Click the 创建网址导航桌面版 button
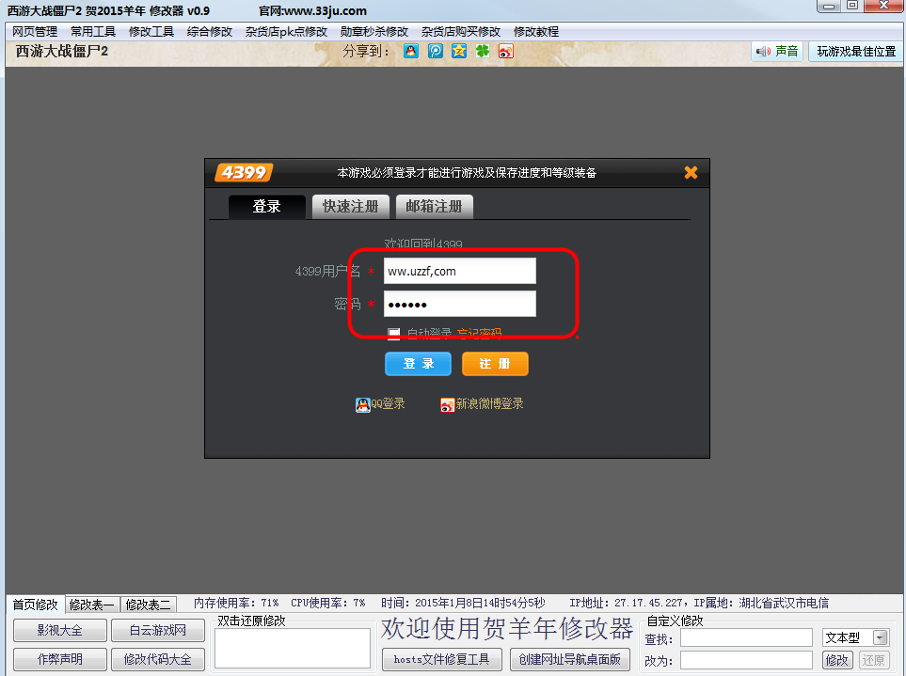Viewport: 906px width, 676px height. pyautogui.click(x=570, y=659)
